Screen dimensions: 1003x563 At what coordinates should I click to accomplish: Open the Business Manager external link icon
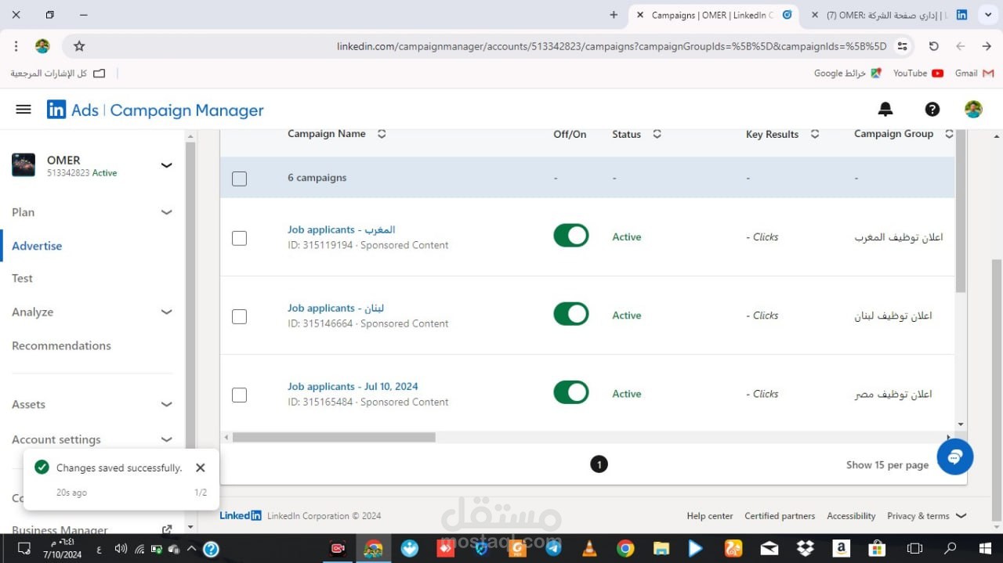click(166, 530)
